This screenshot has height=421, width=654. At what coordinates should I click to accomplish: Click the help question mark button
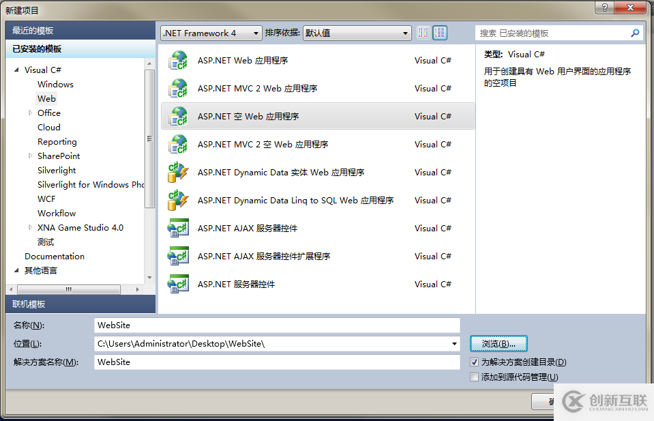pyautogui.click(x=605, y=7)
